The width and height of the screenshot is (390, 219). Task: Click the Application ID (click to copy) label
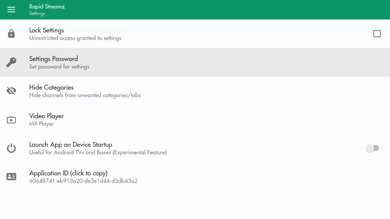tap(68, 173)
